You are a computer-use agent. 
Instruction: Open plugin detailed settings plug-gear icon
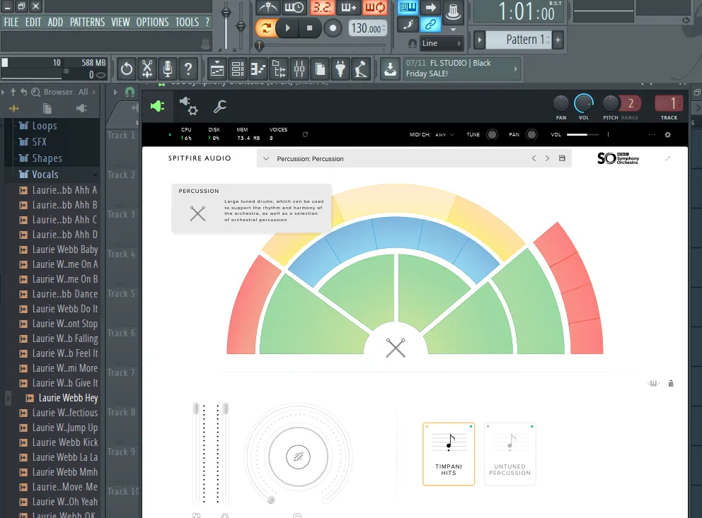click(x=188, y=107)
